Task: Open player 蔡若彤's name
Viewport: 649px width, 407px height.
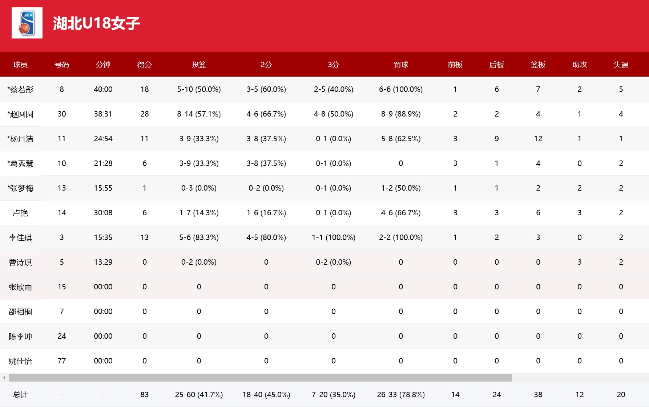Action: (20, 89)
